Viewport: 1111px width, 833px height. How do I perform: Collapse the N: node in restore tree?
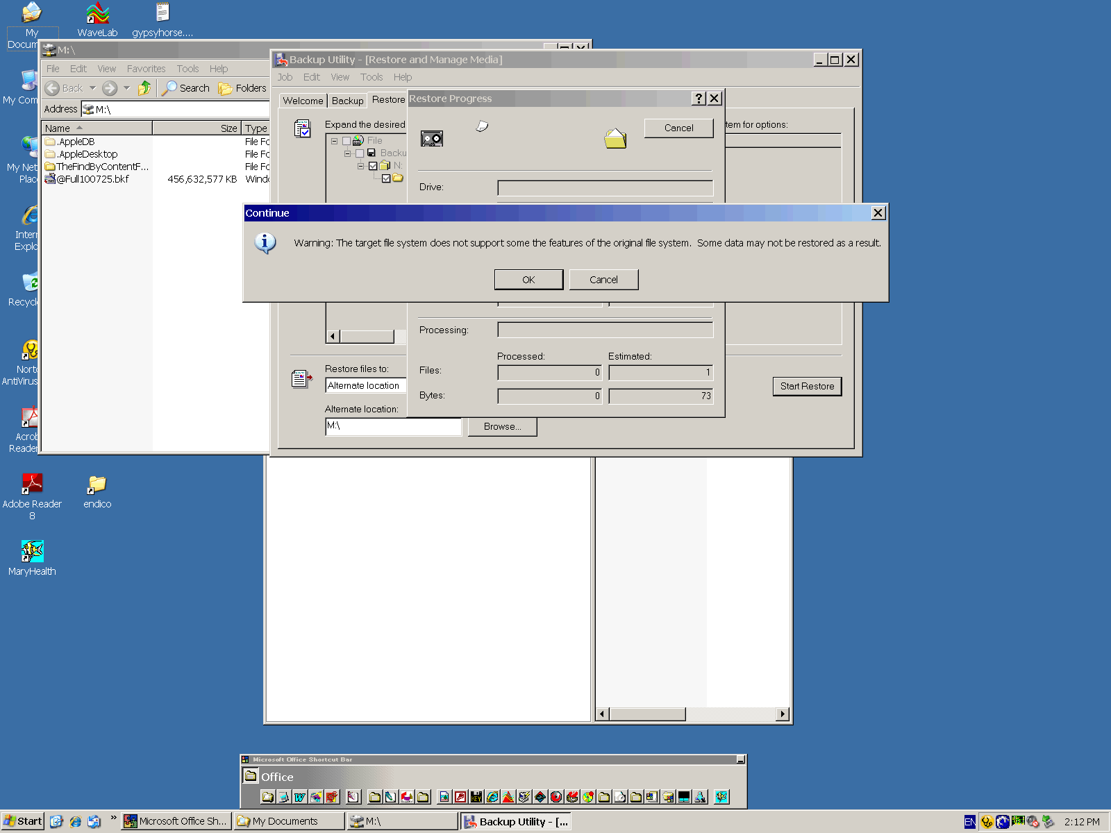click(360, 166)
